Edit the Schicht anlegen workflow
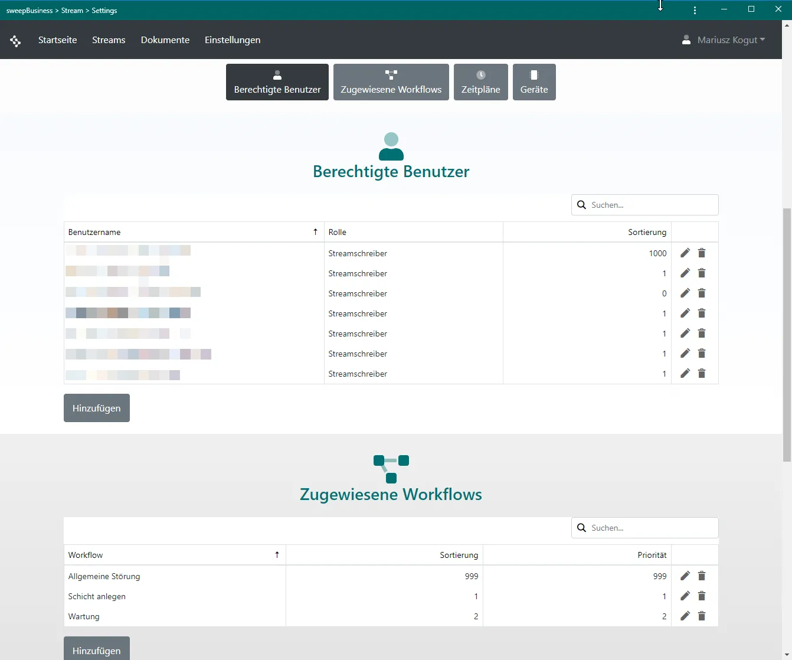This screenshot has width=792, height=660. pyautogui.click(x=685, y=596)
